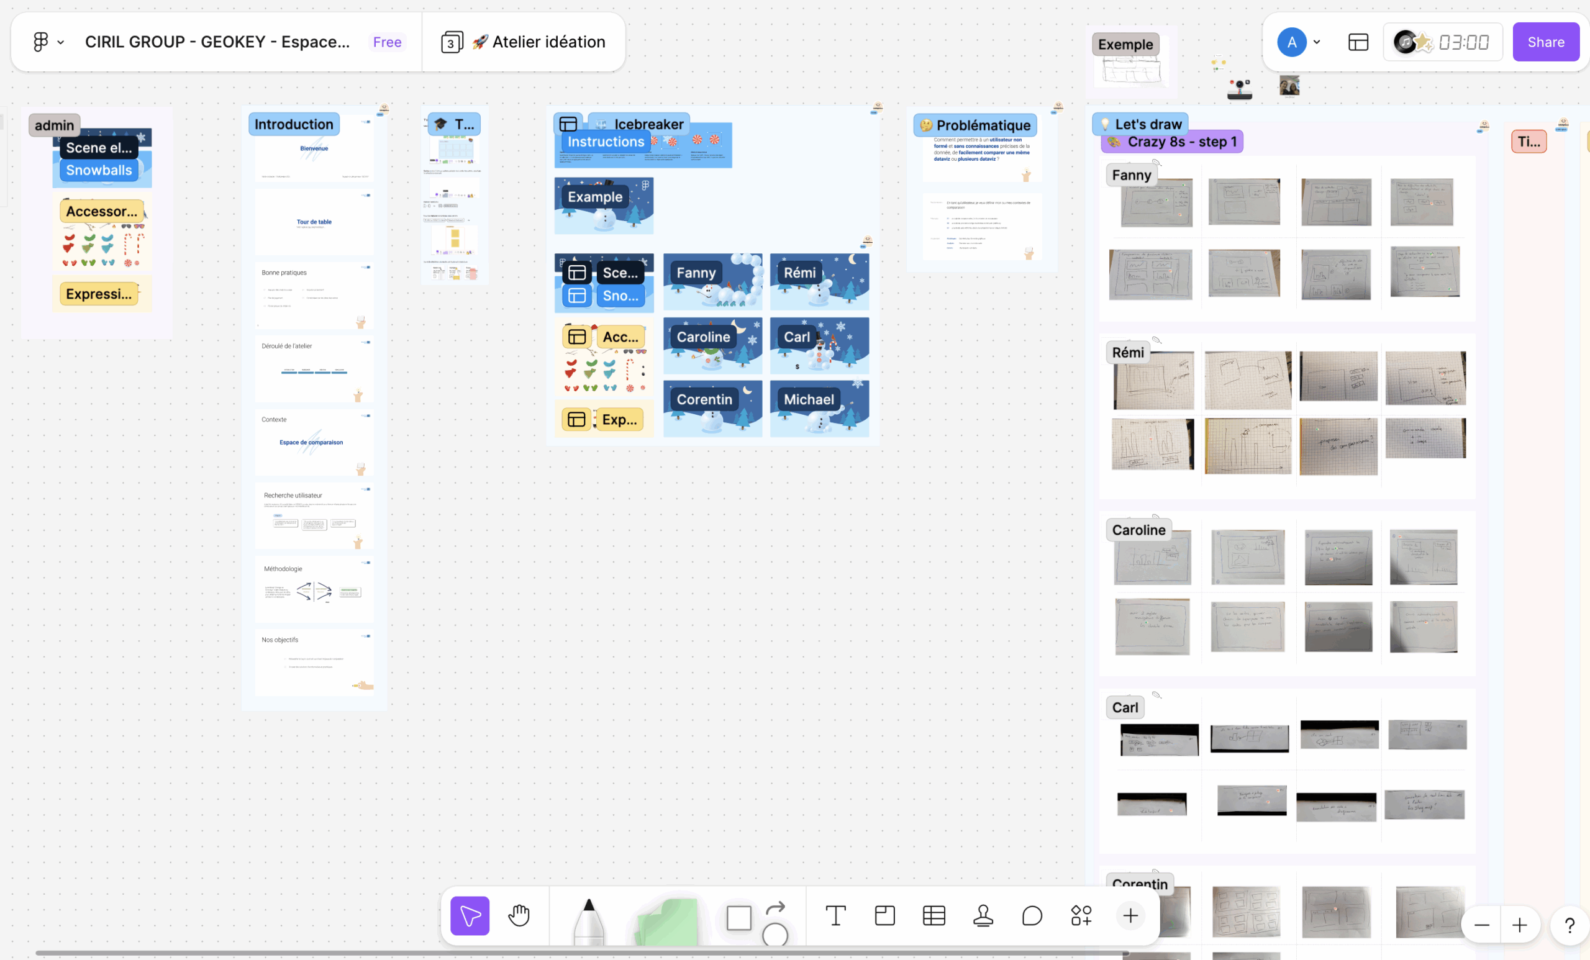Toggle the layout view icon near timer
Viewport: 1590px width, 960px height.
[1358, 43]
